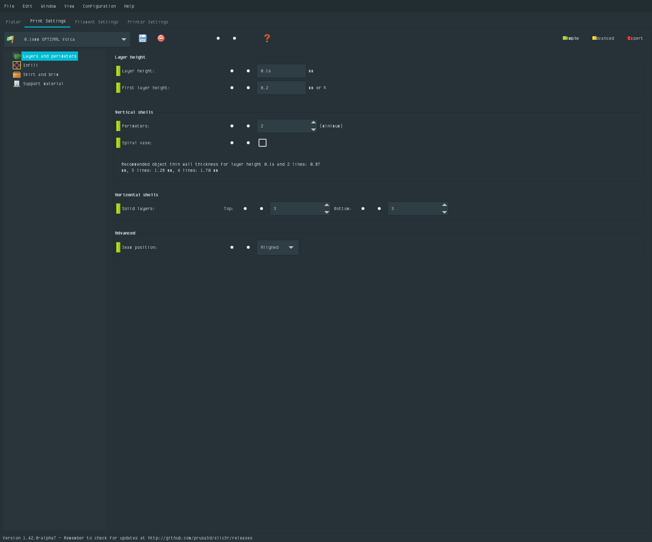Screen dimensions: 652x542
Task: Click the First layer height input field
Action: coord(281,88)
